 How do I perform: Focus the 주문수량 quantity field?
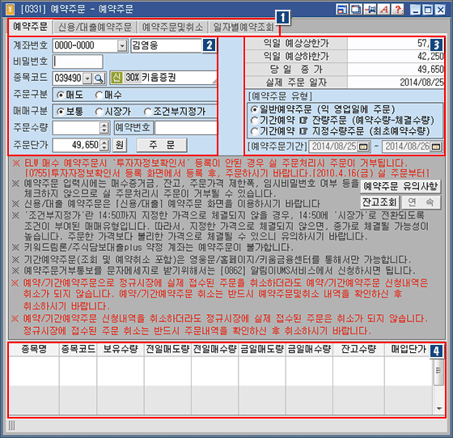pyautogui.click(x=76, y=128)
